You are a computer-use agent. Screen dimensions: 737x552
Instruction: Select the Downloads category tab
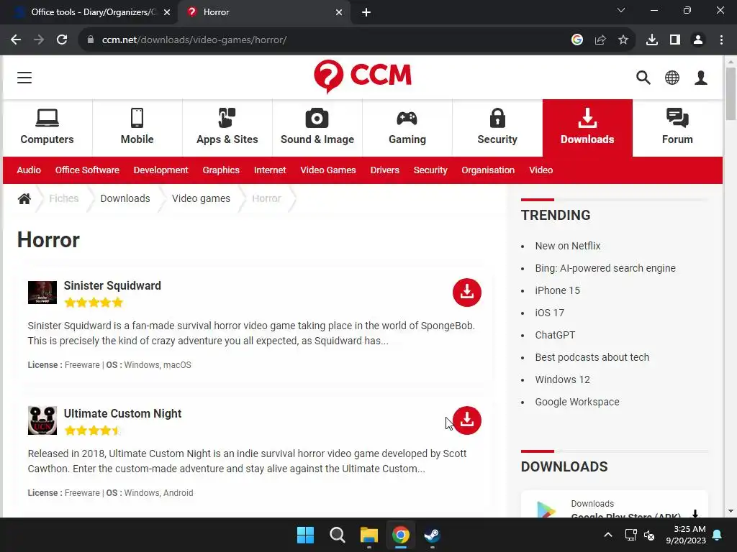[587, 128]
